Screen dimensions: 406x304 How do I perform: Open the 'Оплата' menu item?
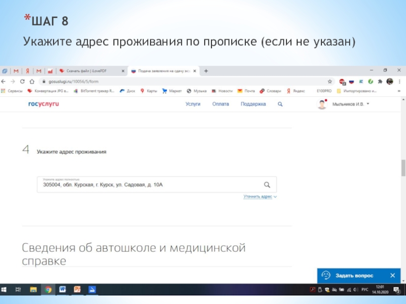[x=221, y=104]
